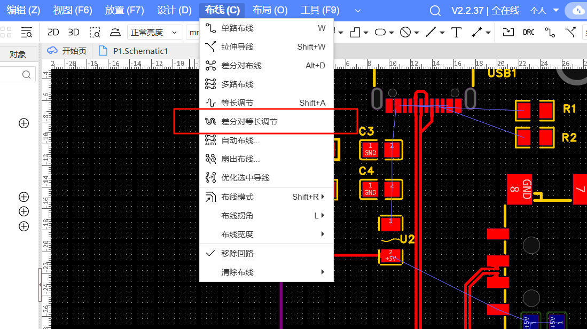Choose 等长调节 menu entry
Viewport: 587px width, 329px height.
[266, 103]
